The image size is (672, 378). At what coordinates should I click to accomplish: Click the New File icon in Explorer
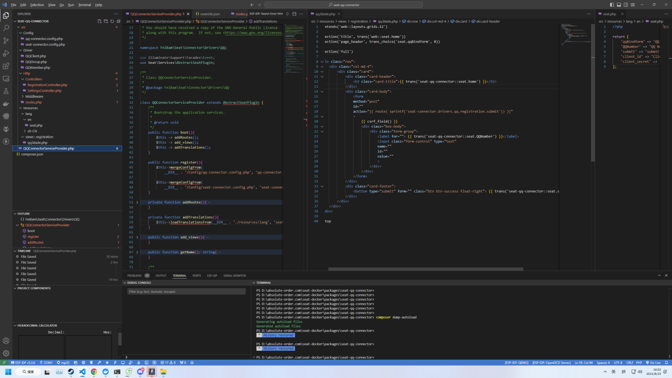[99, 21]
